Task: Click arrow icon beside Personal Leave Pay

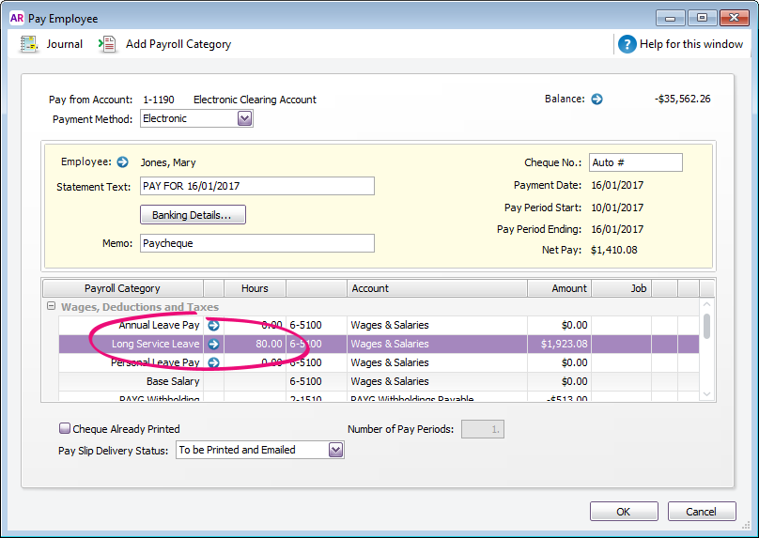Action: (x=213, y=363)
